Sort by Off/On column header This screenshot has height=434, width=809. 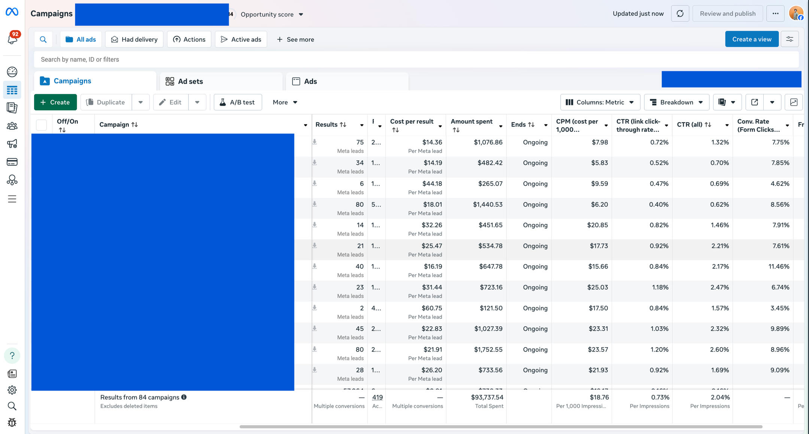67,125
